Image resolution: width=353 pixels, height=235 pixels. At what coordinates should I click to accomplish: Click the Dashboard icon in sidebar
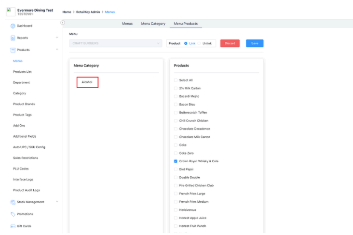click(x=13, y=26)
